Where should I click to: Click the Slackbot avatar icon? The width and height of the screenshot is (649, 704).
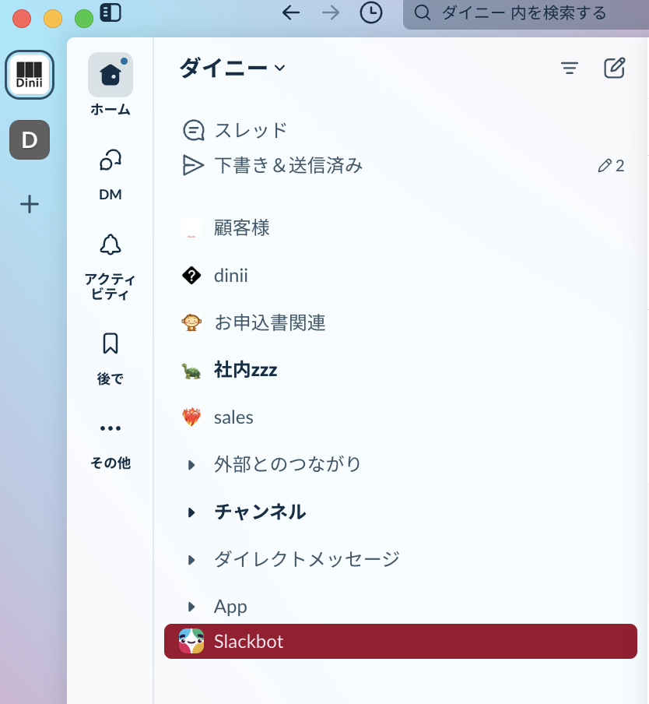tap(191, 641)
